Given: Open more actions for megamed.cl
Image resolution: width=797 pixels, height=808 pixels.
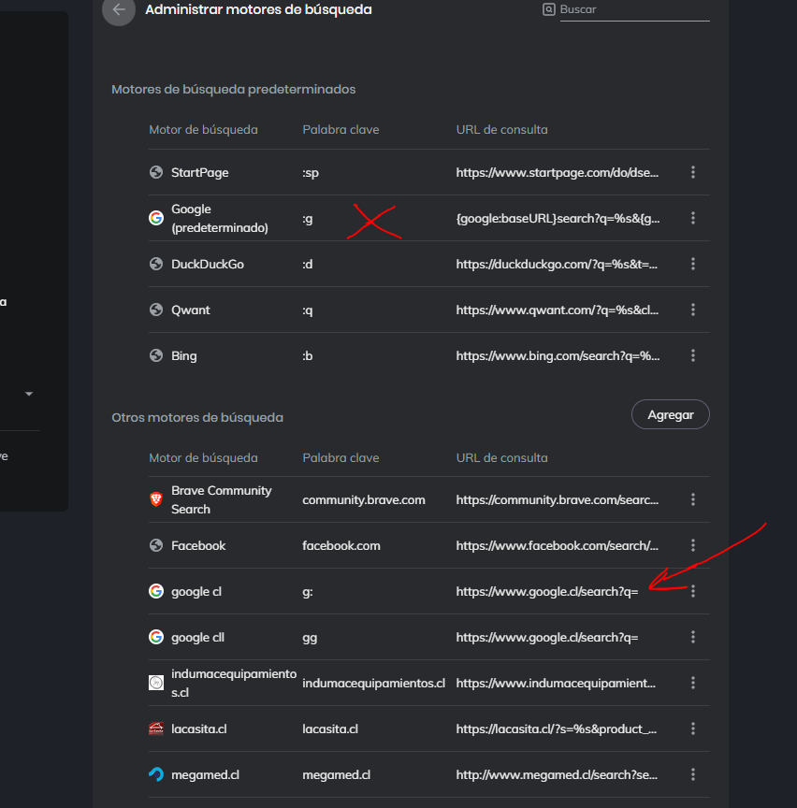Looking at the screenshot, I should (x=693, y=774).
